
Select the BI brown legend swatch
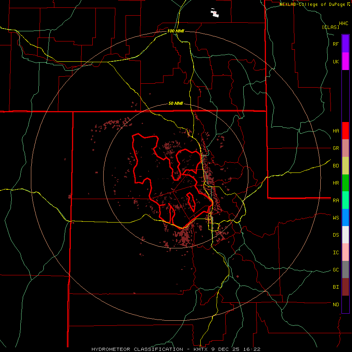coord(345,287)
